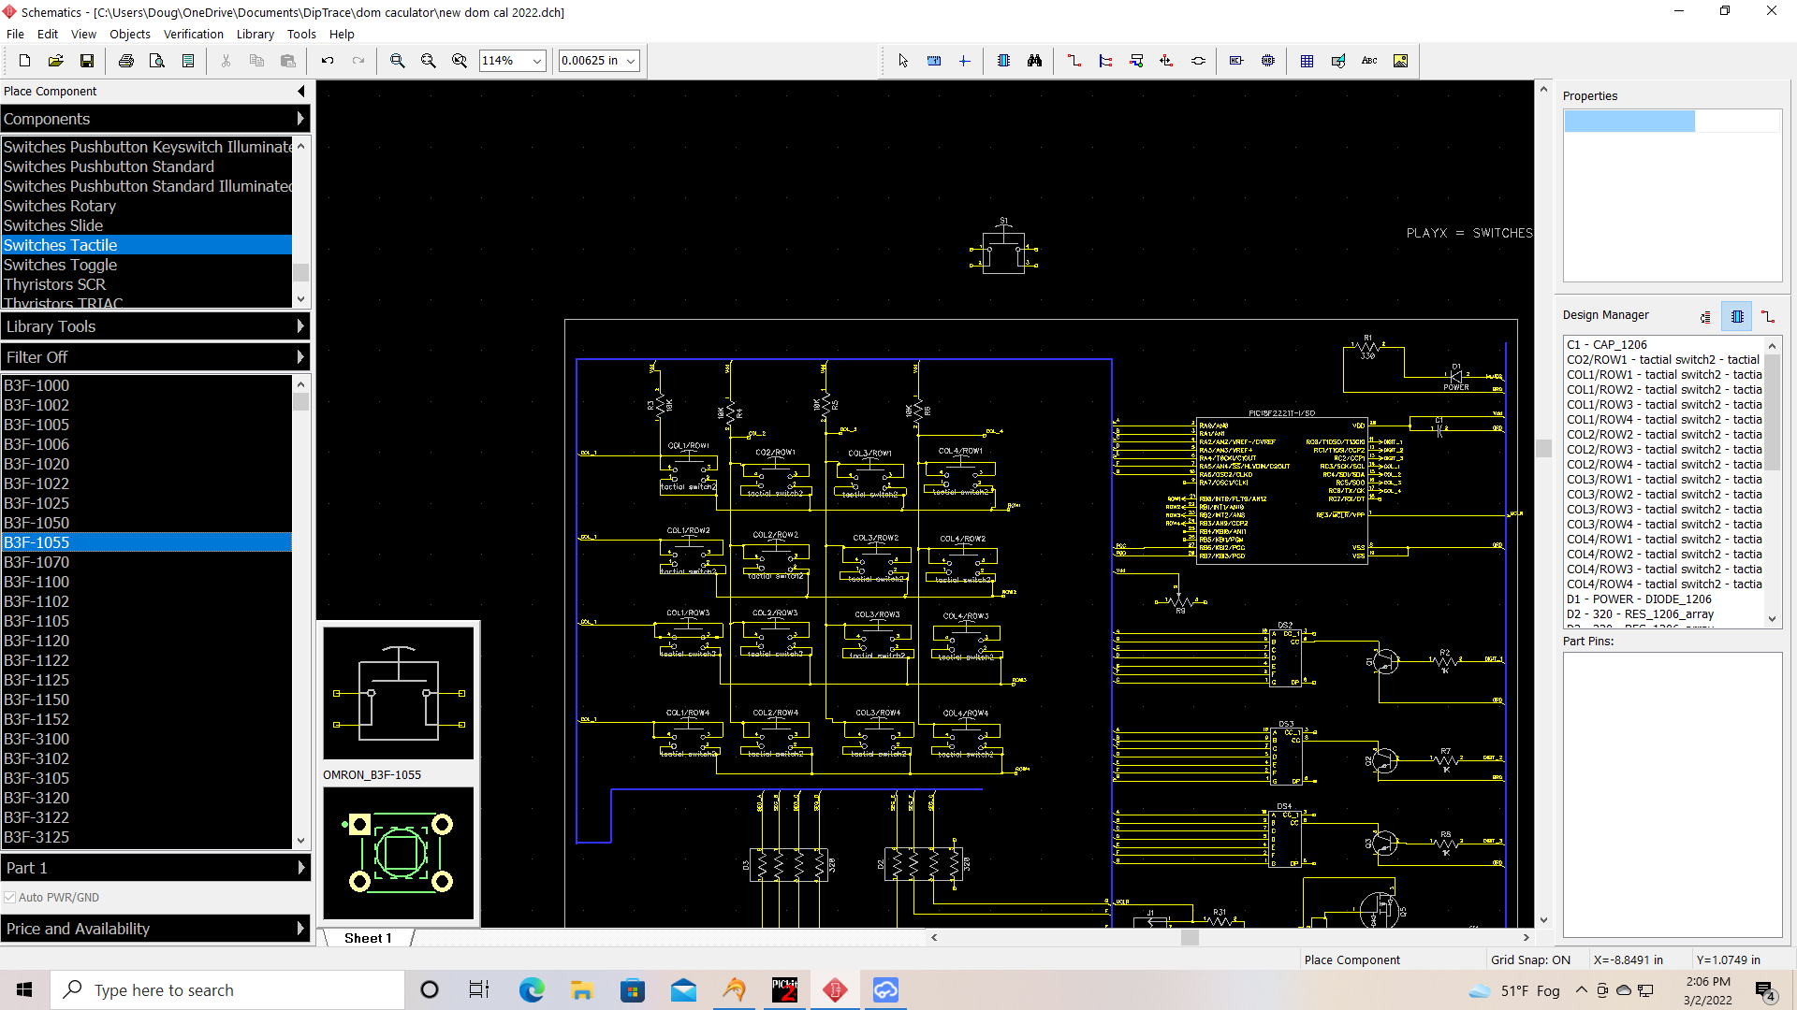Expand the Part 1 selector
1797x1010 pixels.
click(x=155, y=868)
